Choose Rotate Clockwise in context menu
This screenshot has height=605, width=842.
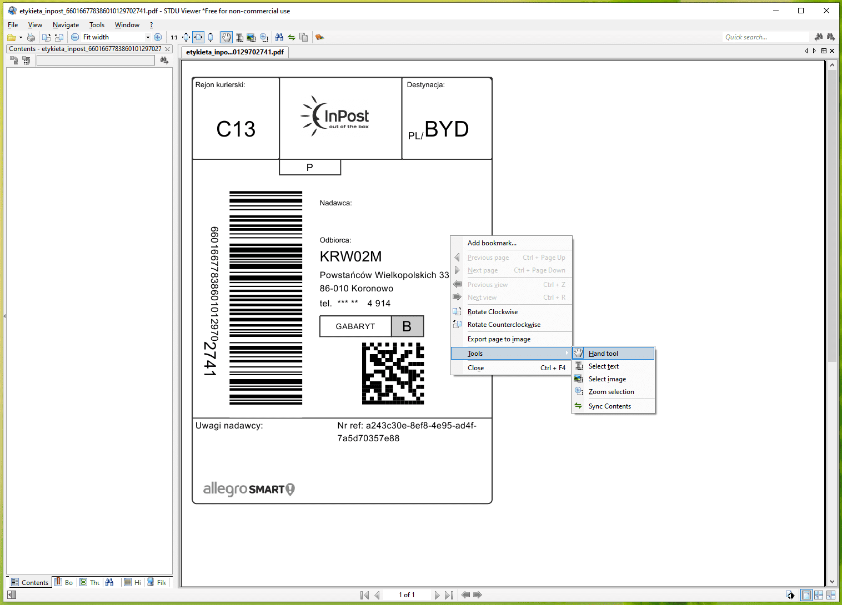point(511,312)
